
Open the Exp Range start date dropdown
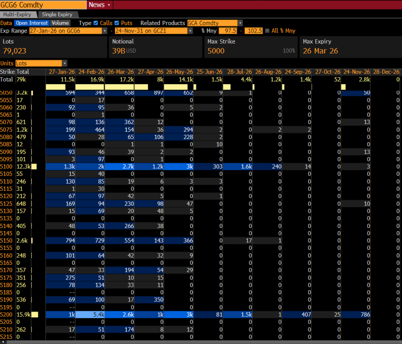click(x=105, y=31)
